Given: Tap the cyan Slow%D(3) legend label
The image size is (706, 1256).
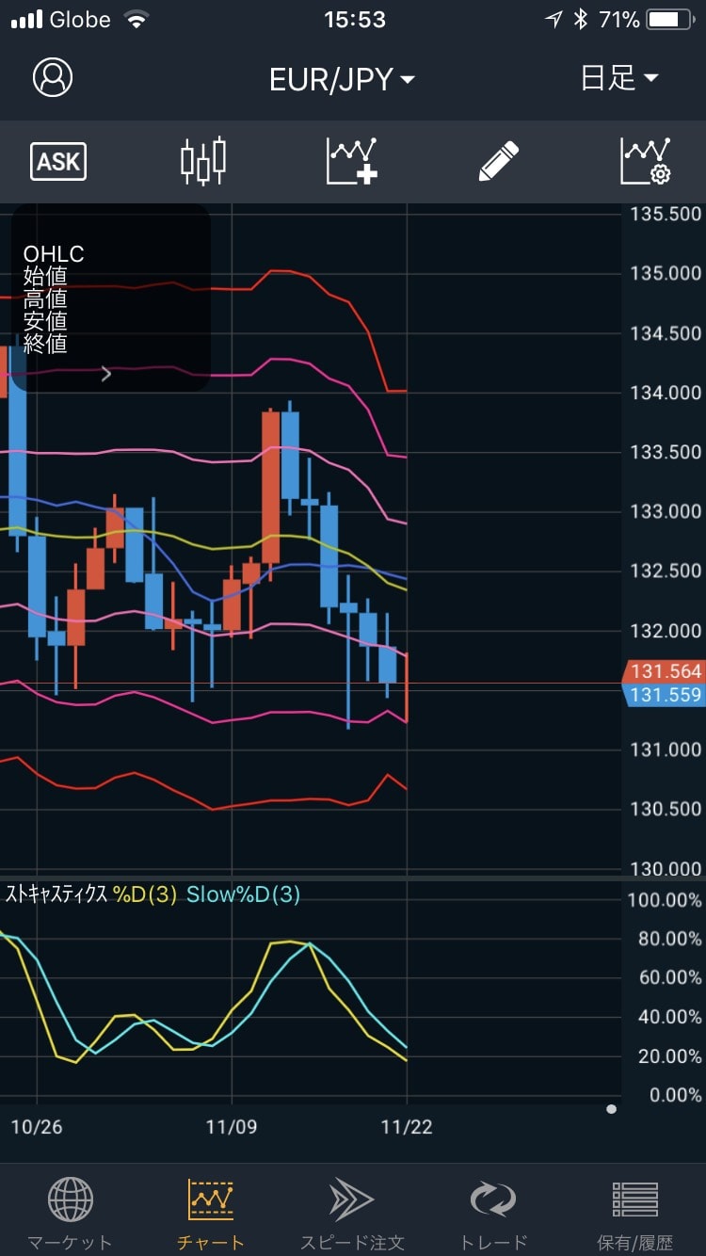Looking at the screenshot, I should (x=243, y=894).
